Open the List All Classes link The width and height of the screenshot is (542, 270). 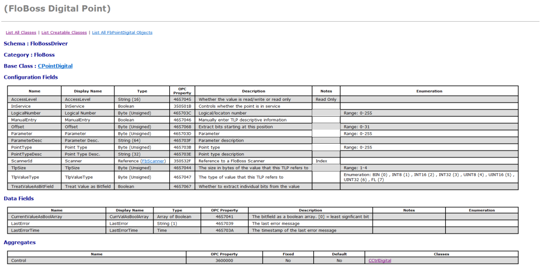tap(21, 32)
